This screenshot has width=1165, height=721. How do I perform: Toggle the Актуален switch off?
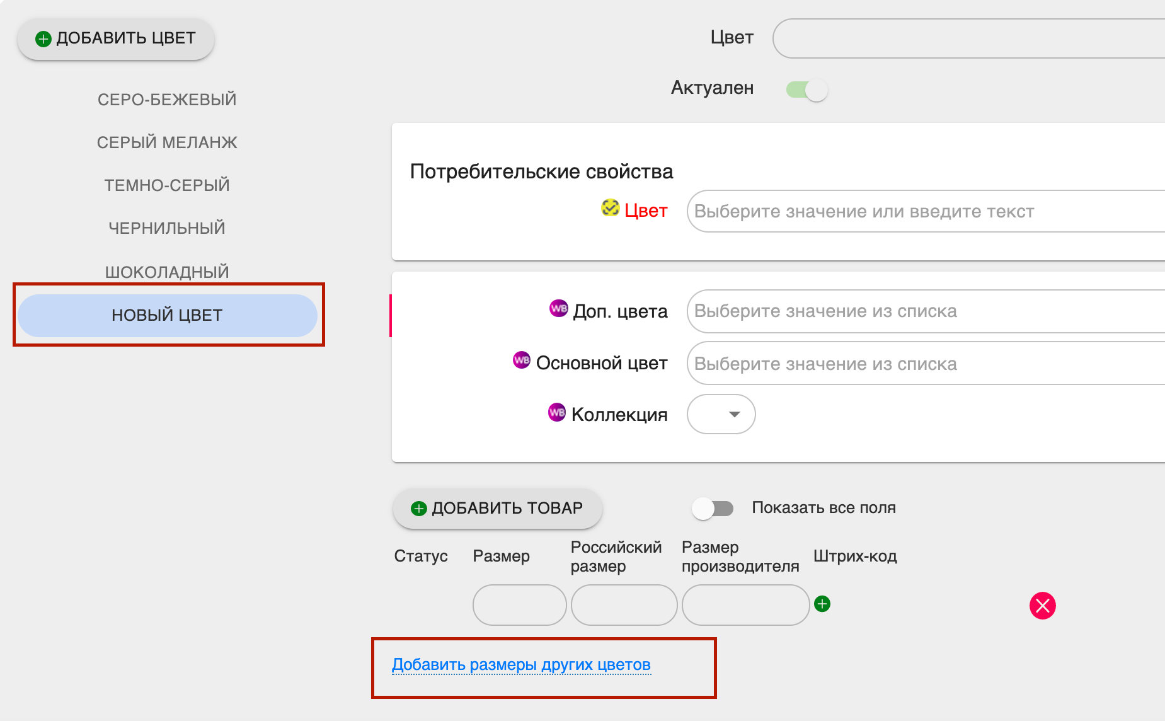tap(806, 89)
